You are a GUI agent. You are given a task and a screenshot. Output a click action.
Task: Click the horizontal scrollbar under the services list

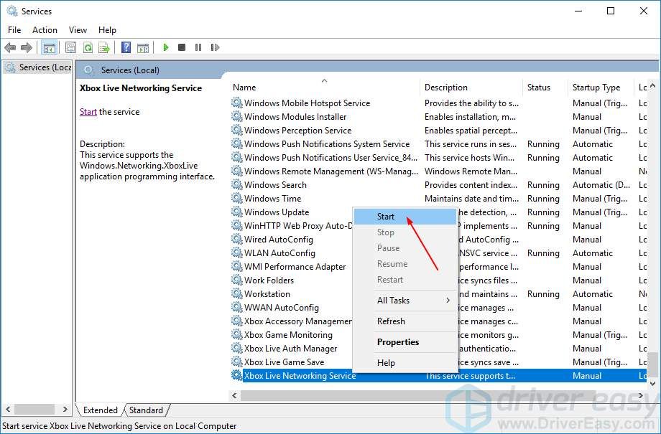[431, 396]
